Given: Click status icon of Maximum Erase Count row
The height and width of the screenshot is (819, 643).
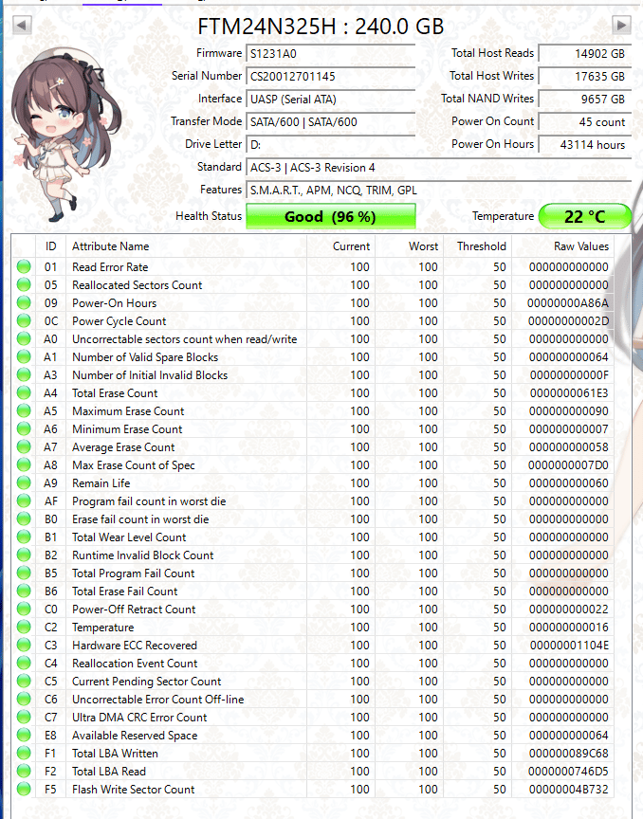Looking at the screenshot, I should tap(24, 411).
